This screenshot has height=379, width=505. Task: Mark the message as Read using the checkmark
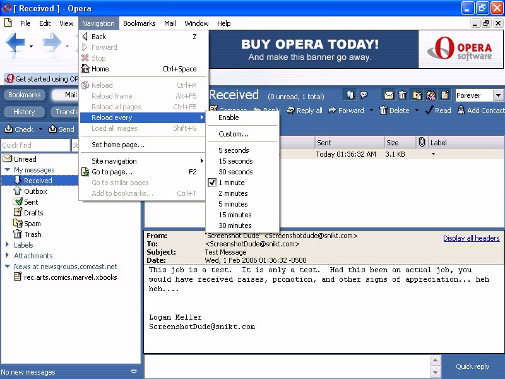pos(429,111)
